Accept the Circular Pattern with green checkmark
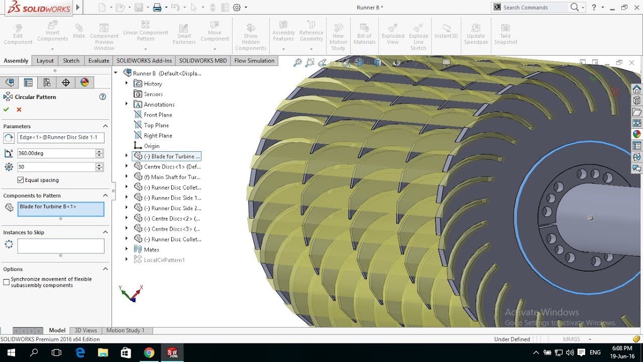 [6, 109]
